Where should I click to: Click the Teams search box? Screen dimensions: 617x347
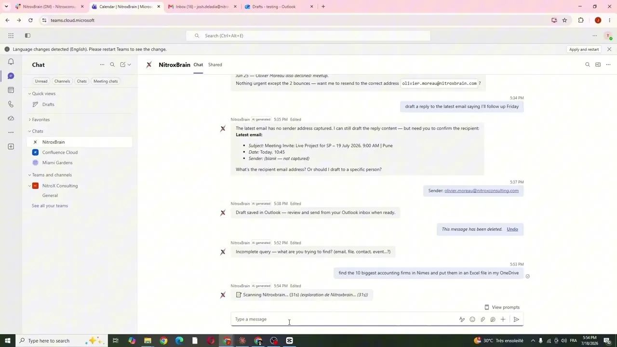pyautogui.click(x=308, y=36)
